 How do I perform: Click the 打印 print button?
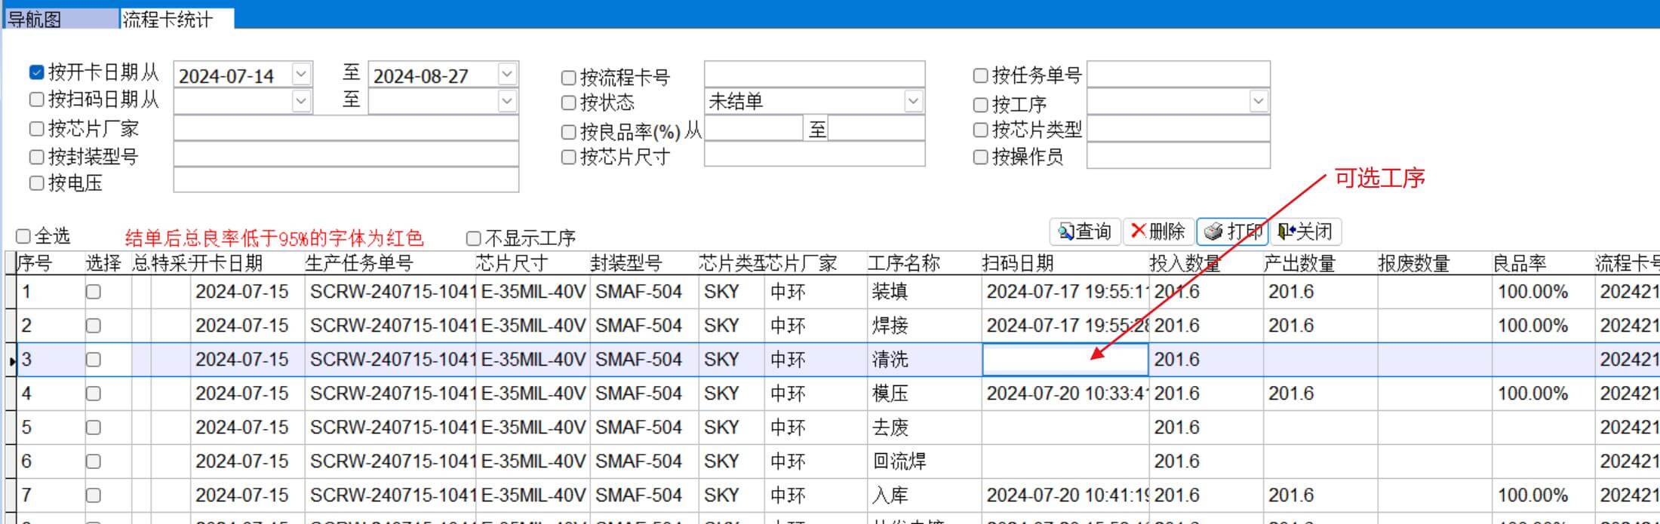point(1232,231)
